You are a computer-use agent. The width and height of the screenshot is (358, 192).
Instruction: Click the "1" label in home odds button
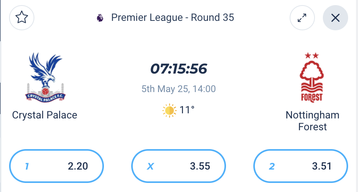pos(27,166)
